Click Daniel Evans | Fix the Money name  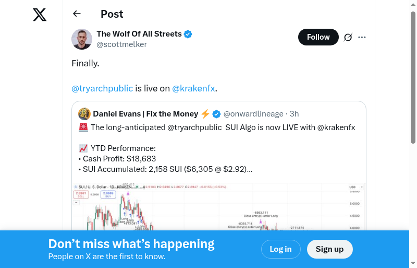(x=145, y=114)
